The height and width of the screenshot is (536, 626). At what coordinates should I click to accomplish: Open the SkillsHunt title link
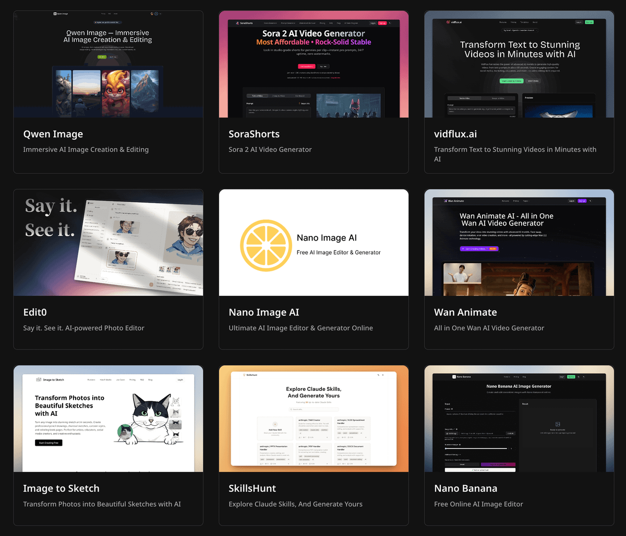click(252, 489)
